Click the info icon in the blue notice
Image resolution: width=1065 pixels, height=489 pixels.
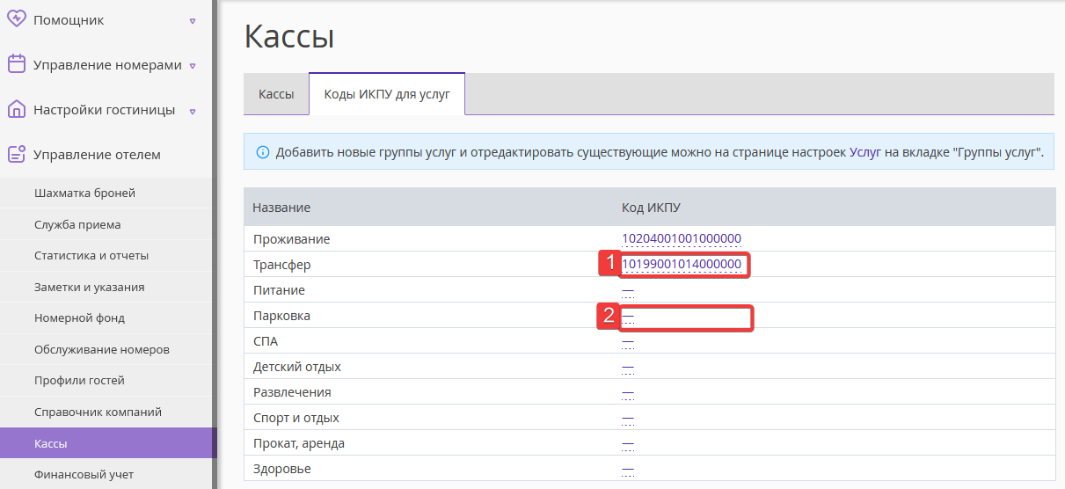pyautogui.click(x=262, y=152)
